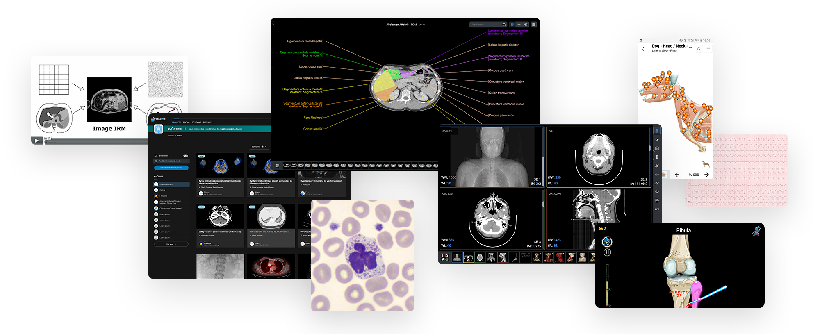The image size is (820, 334).
Task: Click the blue ninja icon in game
Action: [x=756, y=231]
